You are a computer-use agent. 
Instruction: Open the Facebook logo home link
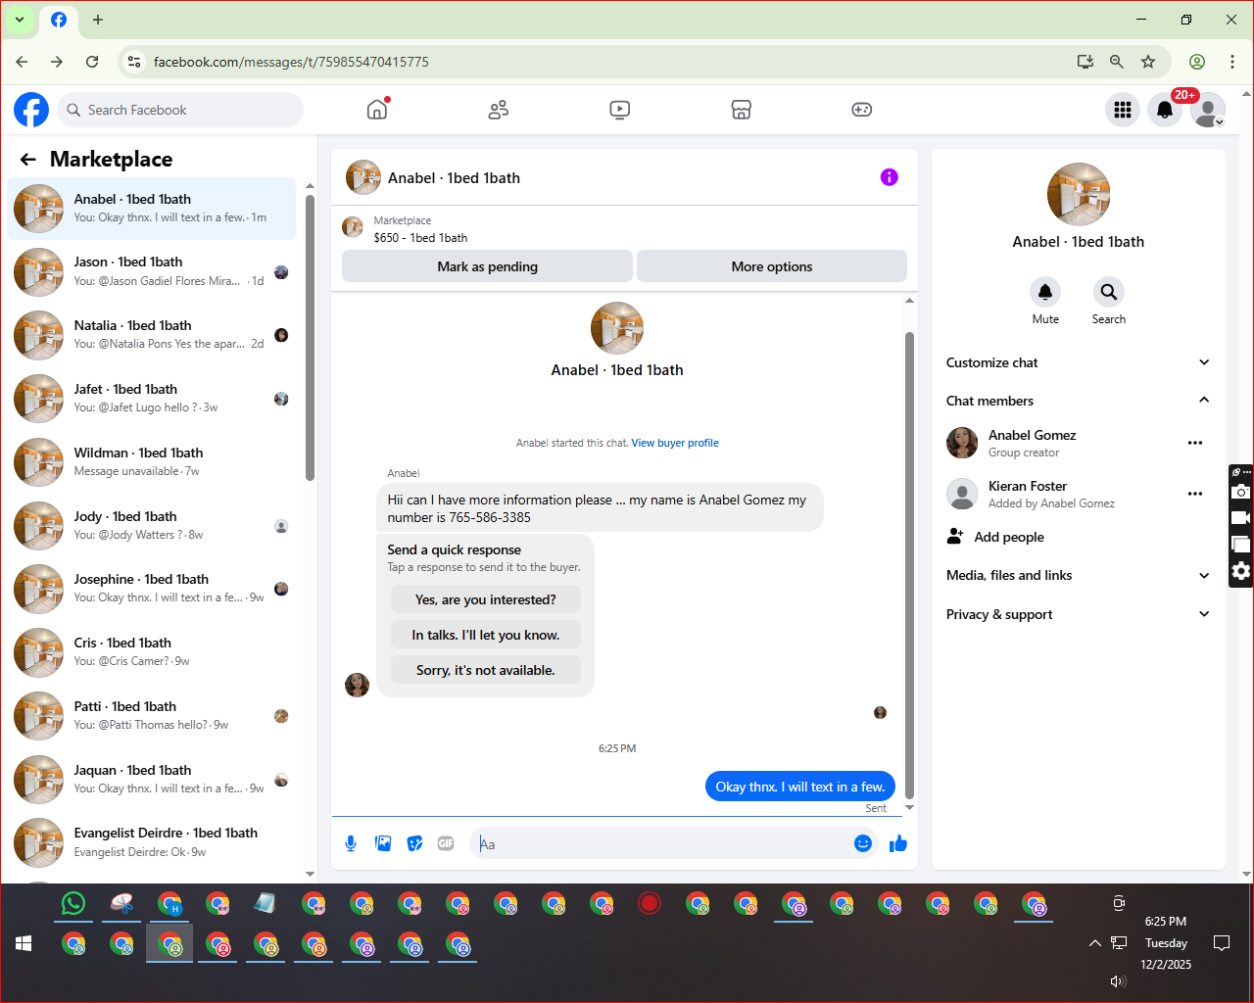click(x=31, y=110)
